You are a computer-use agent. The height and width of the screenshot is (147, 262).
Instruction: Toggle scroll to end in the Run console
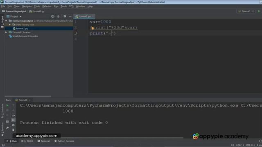pyautogui.click(x=14, y=120)
